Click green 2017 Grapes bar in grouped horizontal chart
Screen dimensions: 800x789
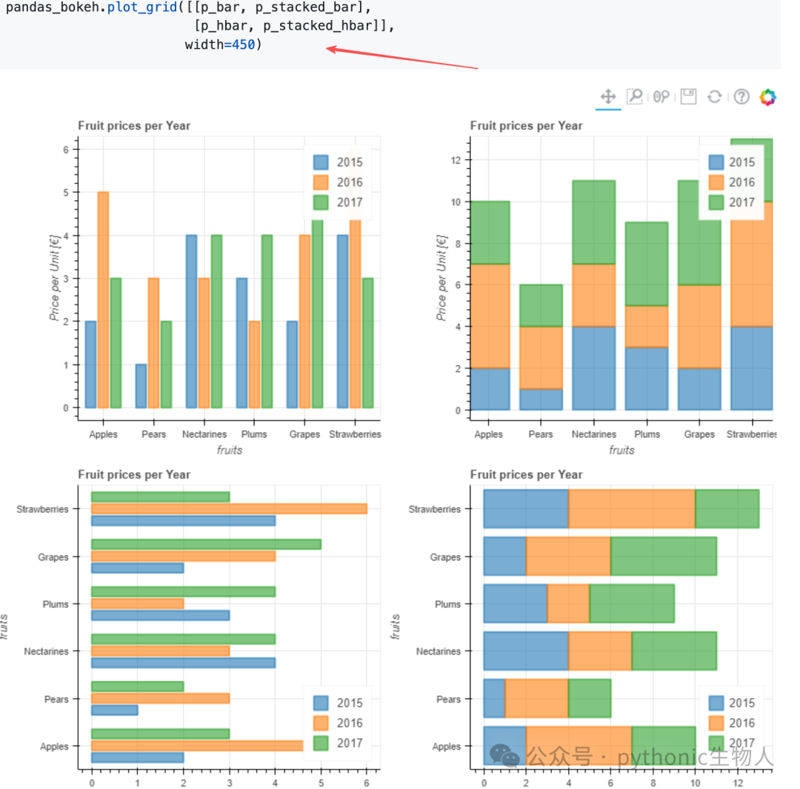tap(206, 545)
